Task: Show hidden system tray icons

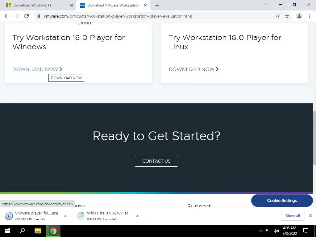Action: pos(261,231)
